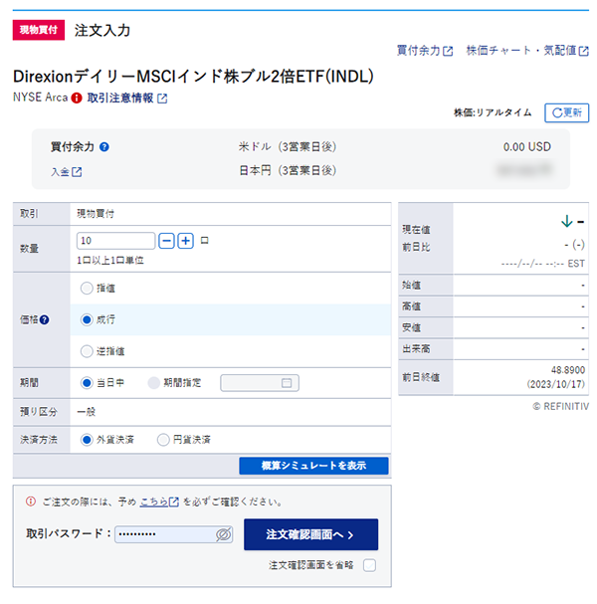Select 外貨決済 settlement method
The height and width of the screenshot is (604, 597).
coord(87,440)
